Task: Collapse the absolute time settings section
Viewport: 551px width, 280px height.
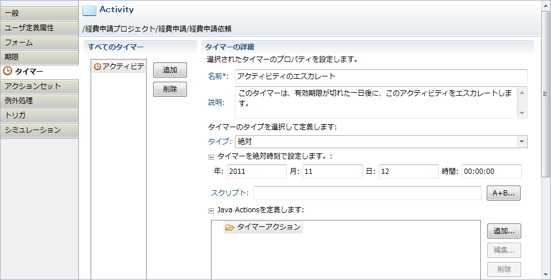Action: click(211, 157)
